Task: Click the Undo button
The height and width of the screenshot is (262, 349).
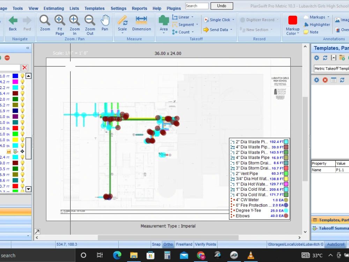Action: [x=222, y=6]
